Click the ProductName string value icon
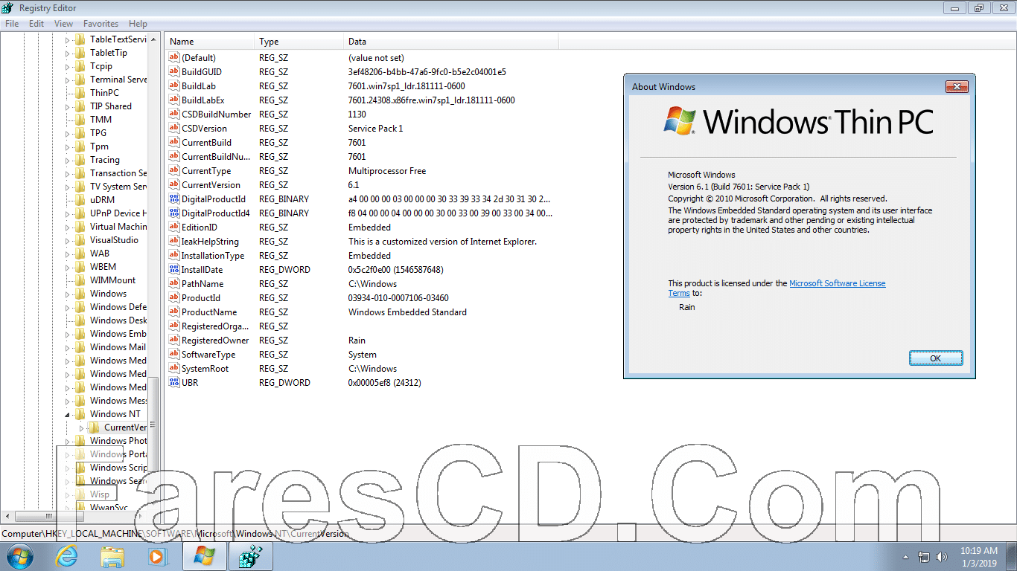 [174, 312]
